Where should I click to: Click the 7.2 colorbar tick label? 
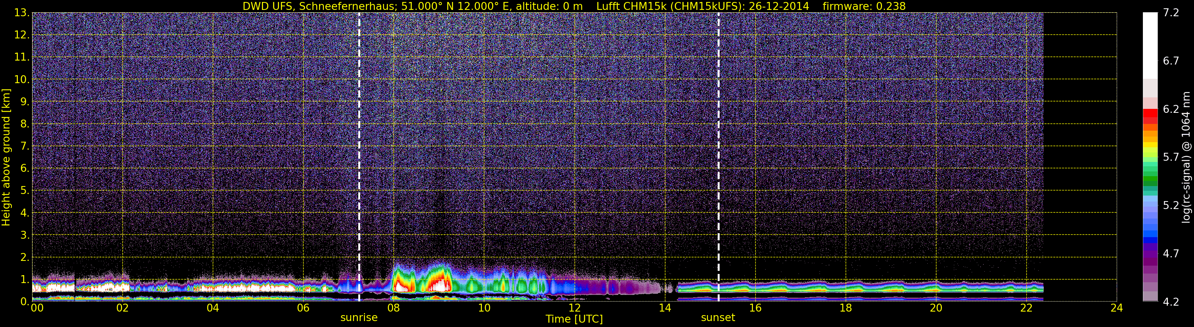point(1171,13)
